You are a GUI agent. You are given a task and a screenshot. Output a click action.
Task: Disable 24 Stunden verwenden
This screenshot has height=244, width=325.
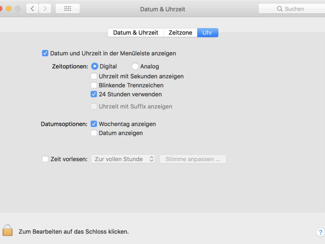coord(94,94)
